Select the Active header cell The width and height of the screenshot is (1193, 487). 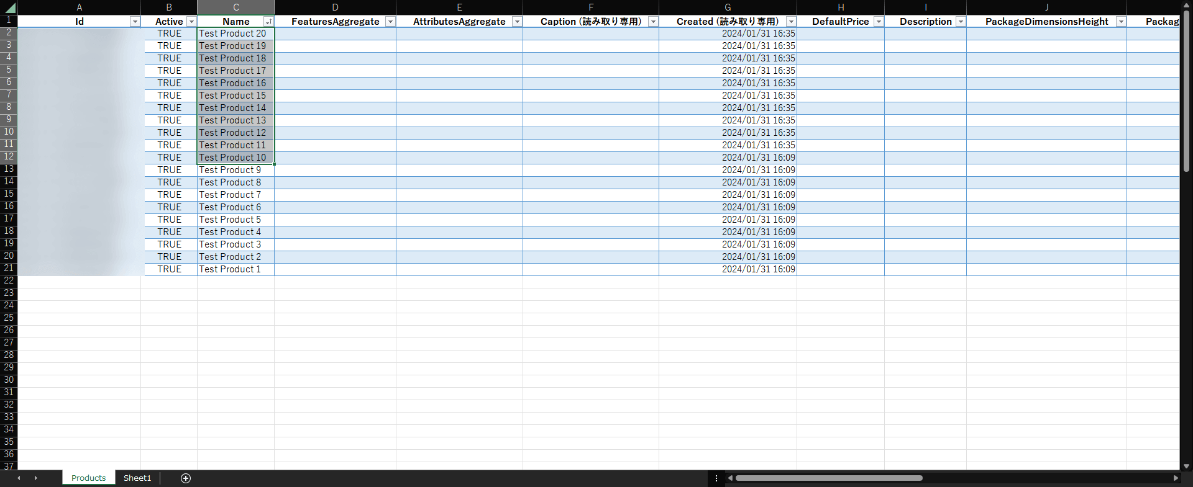click(169, 22)
